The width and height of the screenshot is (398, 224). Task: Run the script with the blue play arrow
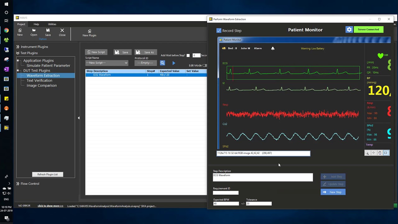(174, 63)
